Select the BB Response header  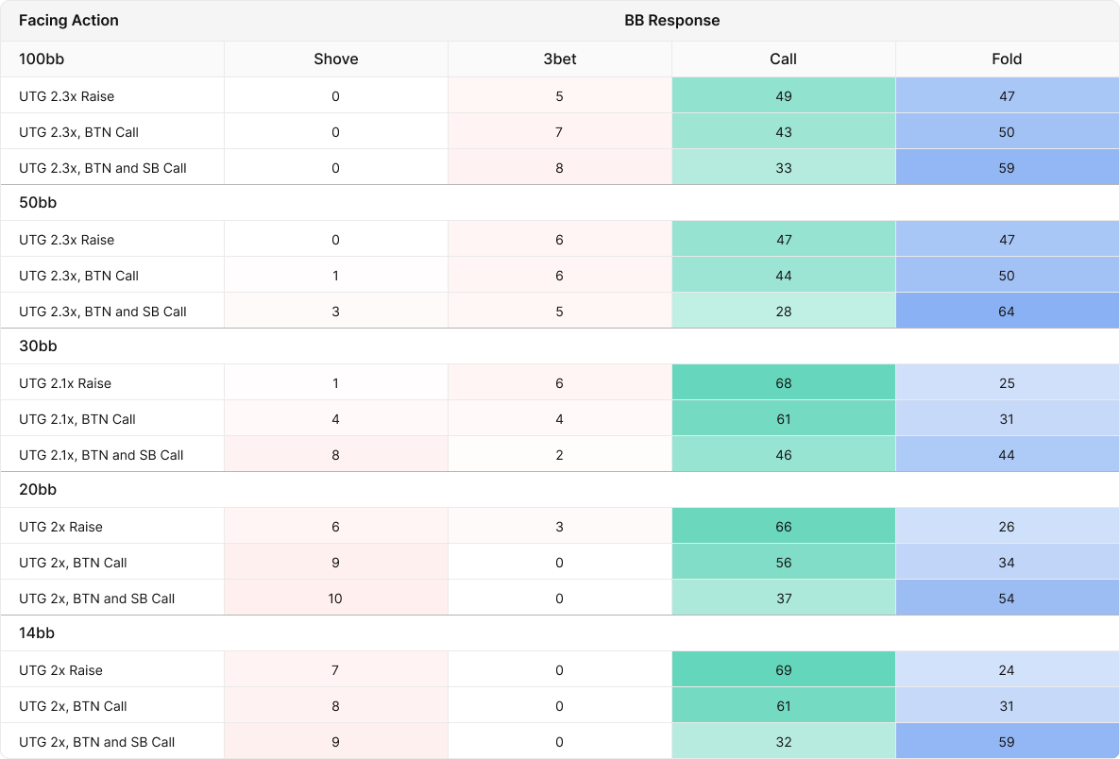(671, 21)
